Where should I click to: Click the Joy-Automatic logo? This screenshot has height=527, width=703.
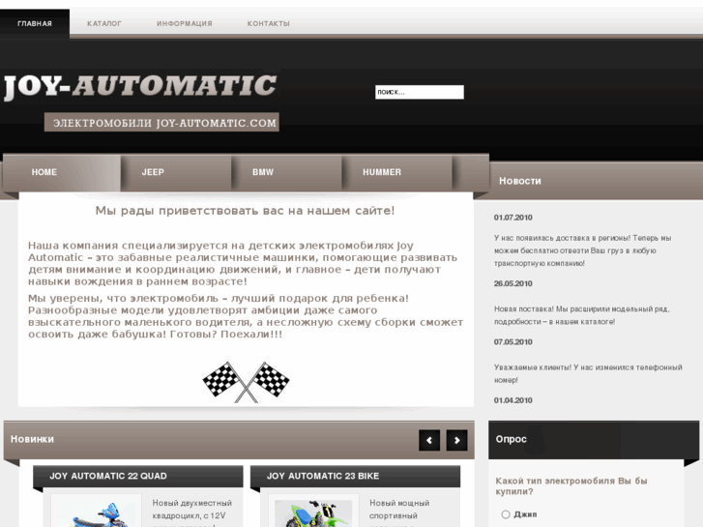140,87
